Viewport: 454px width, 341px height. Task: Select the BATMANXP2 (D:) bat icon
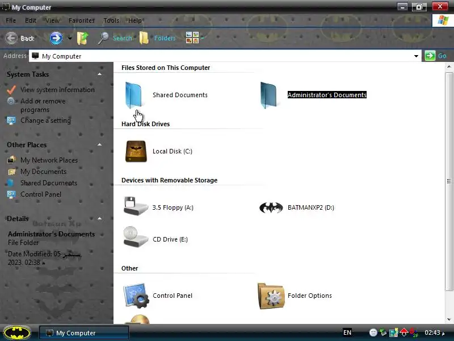pyautogui.click(x=271, y=207)
